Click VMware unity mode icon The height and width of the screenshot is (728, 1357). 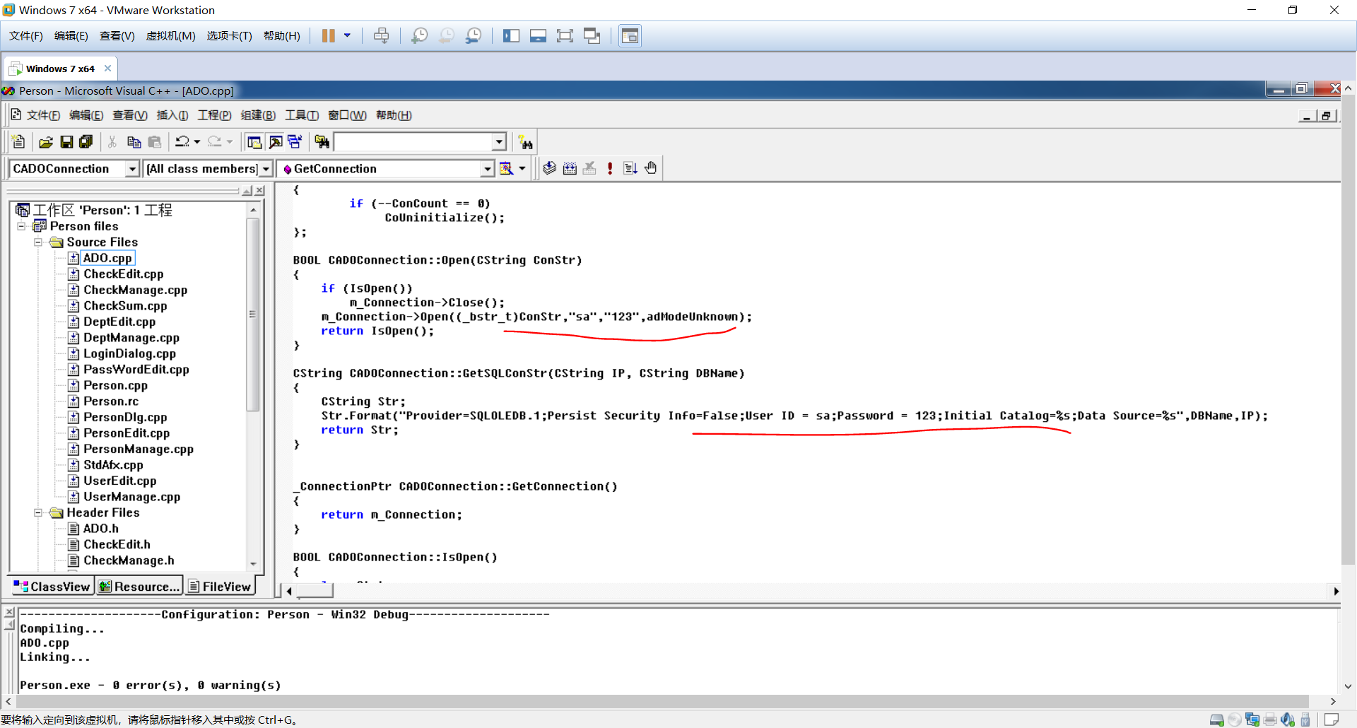click(592, 36)
